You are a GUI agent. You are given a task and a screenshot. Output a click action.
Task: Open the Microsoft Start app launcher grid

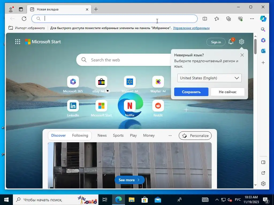(18, 42)
